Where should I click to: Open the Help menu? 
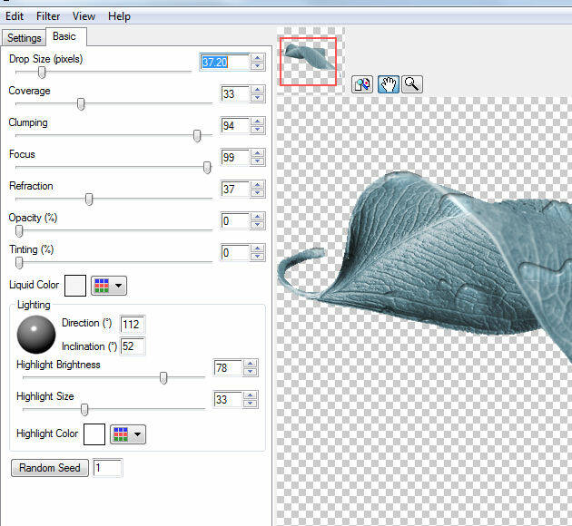119,16
